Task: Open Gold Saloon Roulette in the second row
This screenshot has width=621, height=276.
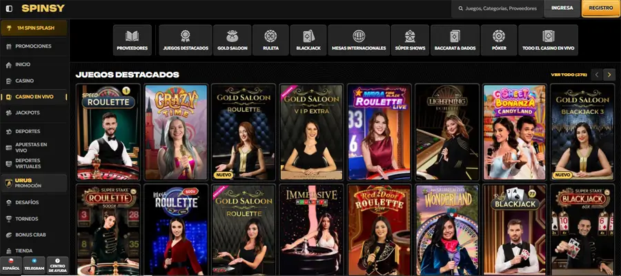Action: [x=244, y=230]
